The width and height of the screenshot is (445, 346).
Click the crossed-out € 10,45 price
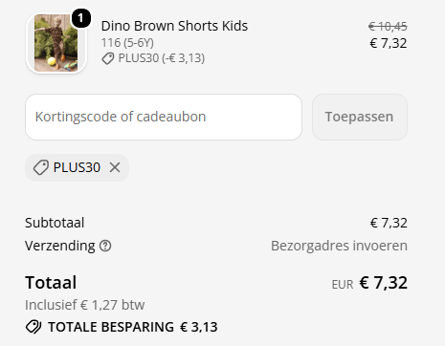388,26
